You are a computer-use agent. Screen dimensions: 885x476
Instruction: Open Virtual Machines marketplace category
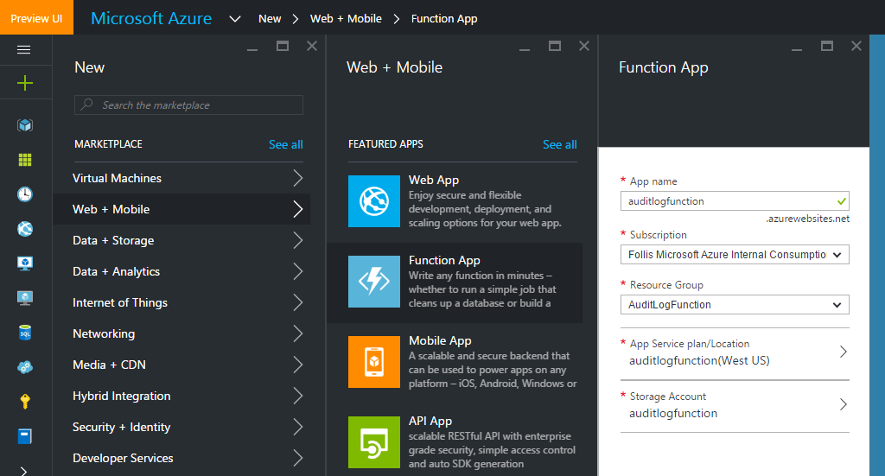(x=181, y=178)
